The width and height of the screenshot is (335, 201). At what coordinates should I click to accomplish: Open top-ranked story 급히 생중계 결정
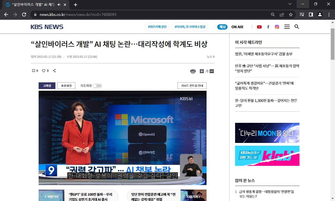pyautogui.click(x=266, y=194)
